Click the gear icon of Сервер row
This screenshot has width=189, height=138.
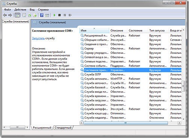82,48
